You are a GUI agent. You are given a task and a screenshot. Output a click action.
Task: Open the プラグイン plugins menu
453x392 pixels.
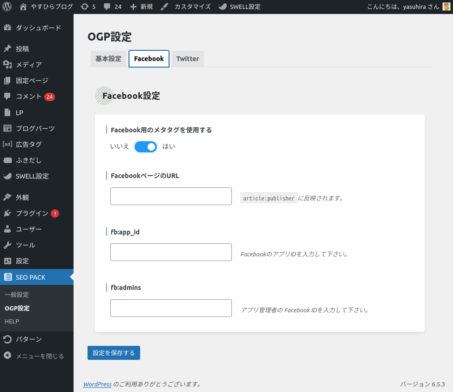(32, 213)
